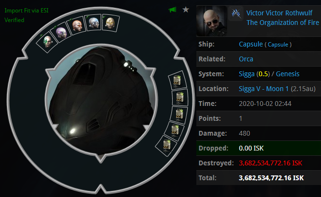Click the orange head implant icon

(x=77, y=26)
